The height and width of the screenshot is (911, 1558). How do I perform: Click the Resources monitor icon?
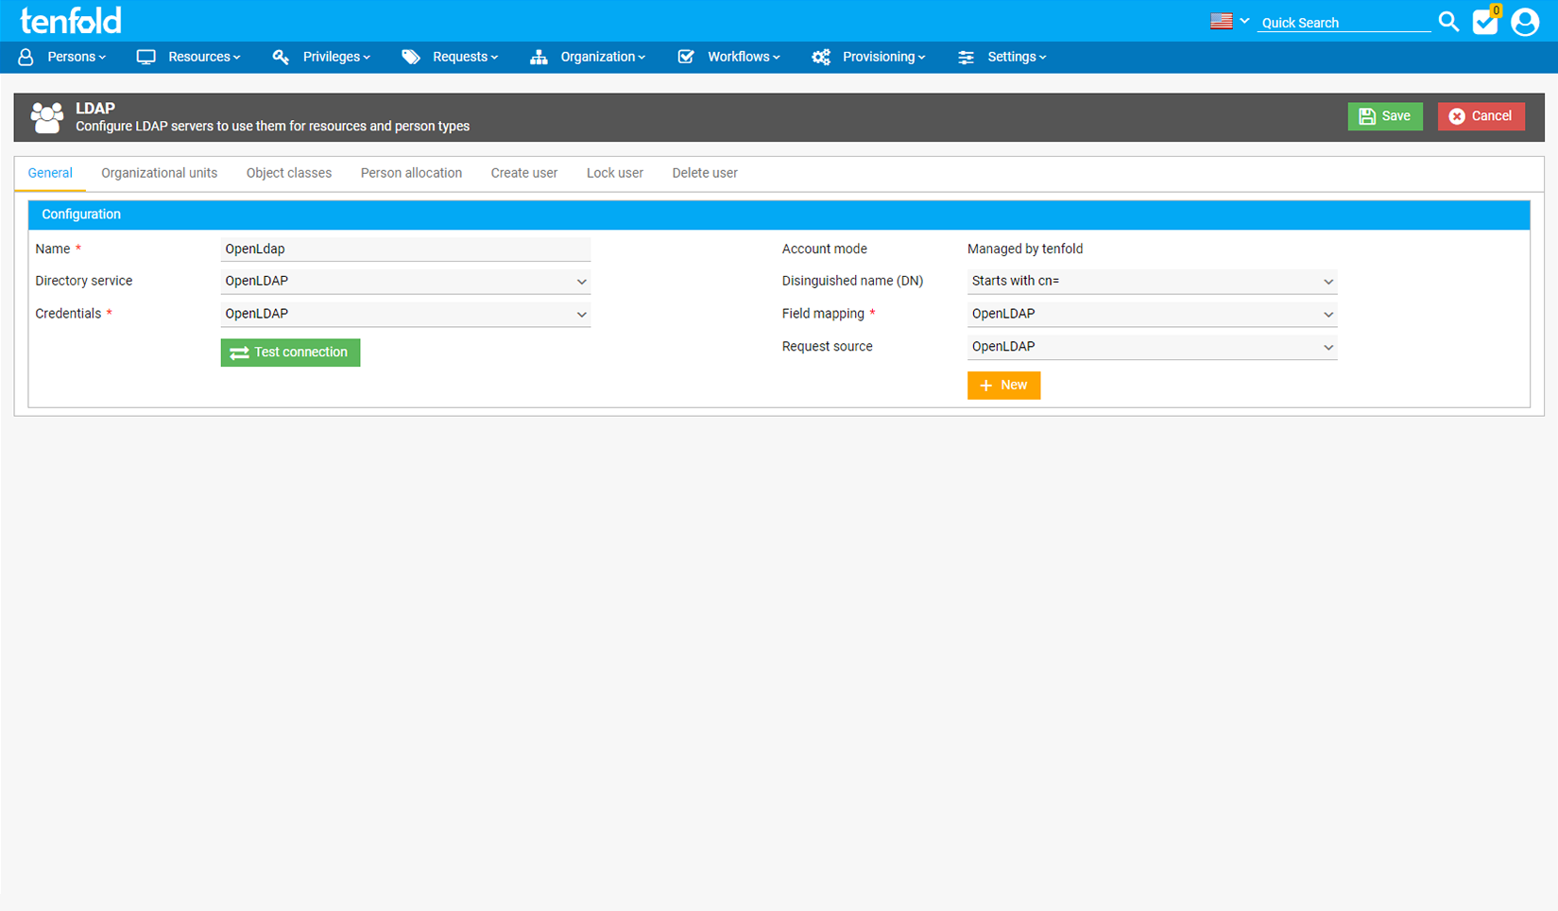click(146, 57)
